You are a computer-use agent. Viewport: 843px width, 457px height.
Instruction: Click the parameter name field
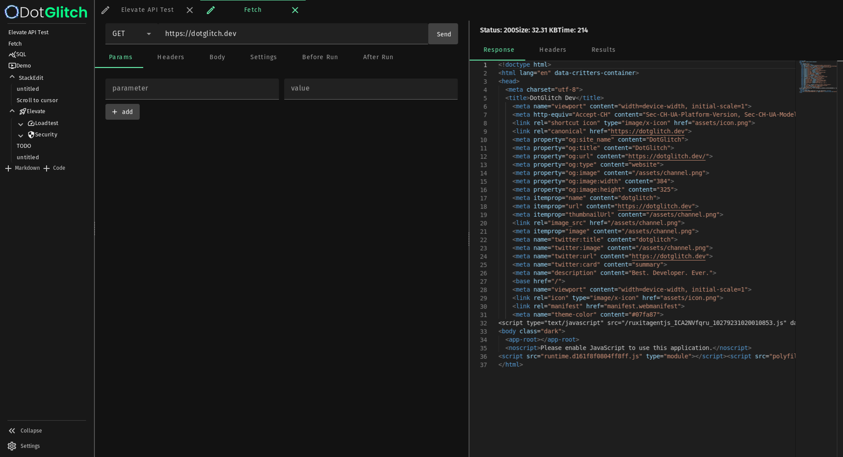point(192,89)
